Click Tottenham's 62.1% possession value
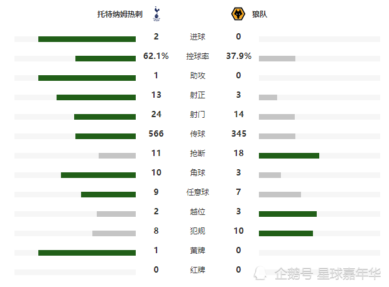 [x=156, y=56]
